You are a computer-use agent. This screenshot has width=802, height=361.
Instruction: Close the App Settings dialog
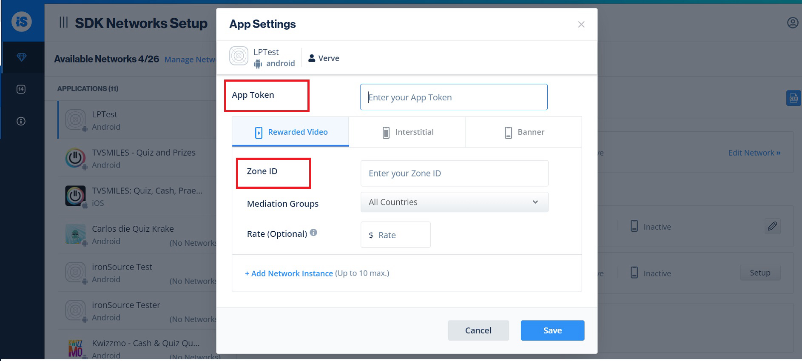point(581,25)
